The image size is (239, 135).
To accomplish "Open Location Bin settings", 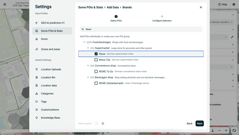I will 52,77.
